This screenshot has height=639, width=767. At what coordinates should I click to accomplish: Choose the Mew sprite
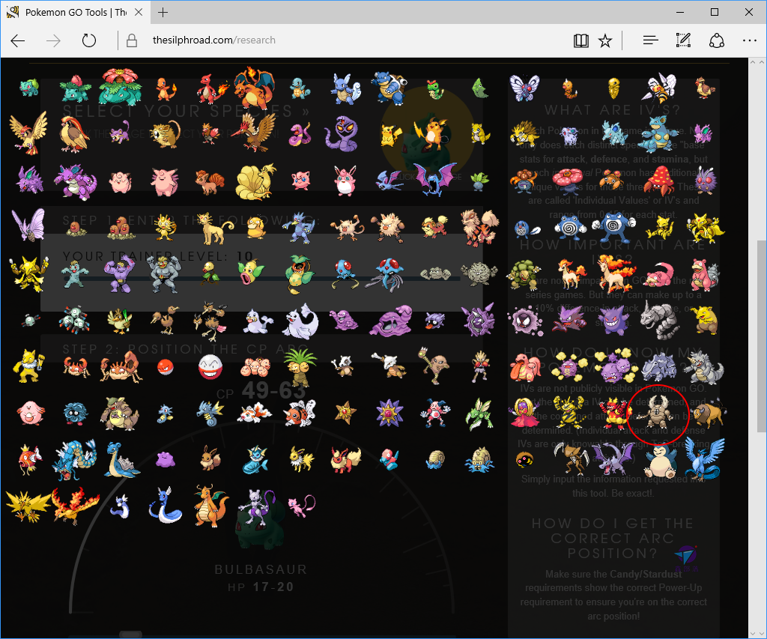tap(301, 505)
